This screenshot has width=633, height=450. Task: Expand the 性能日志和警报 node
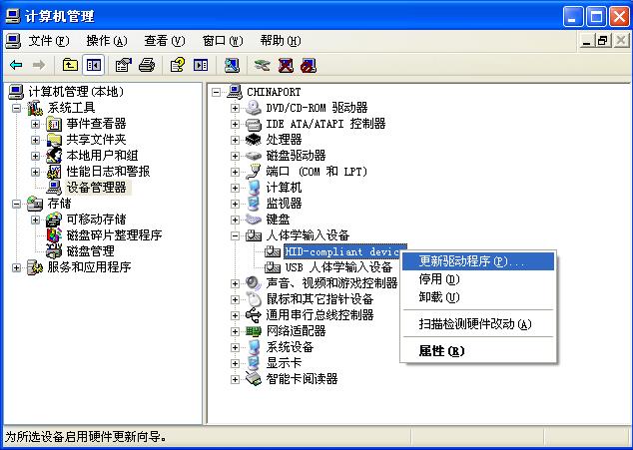pyautogui.click(x=36, y=172)
